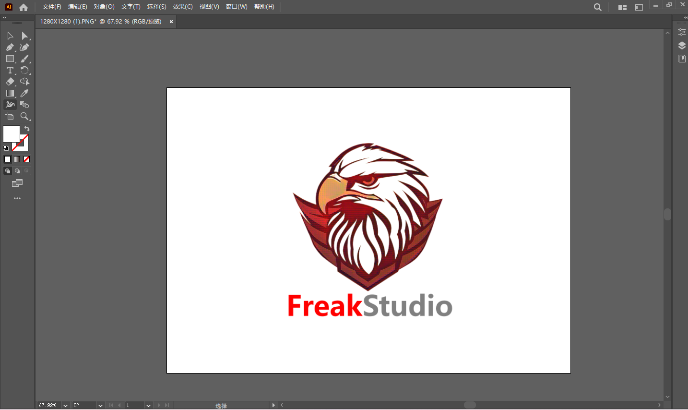Enable Draw Inside mode
The width and height of the screenshot is (688, 410).
pyautogui.click(x=27, y=171)
